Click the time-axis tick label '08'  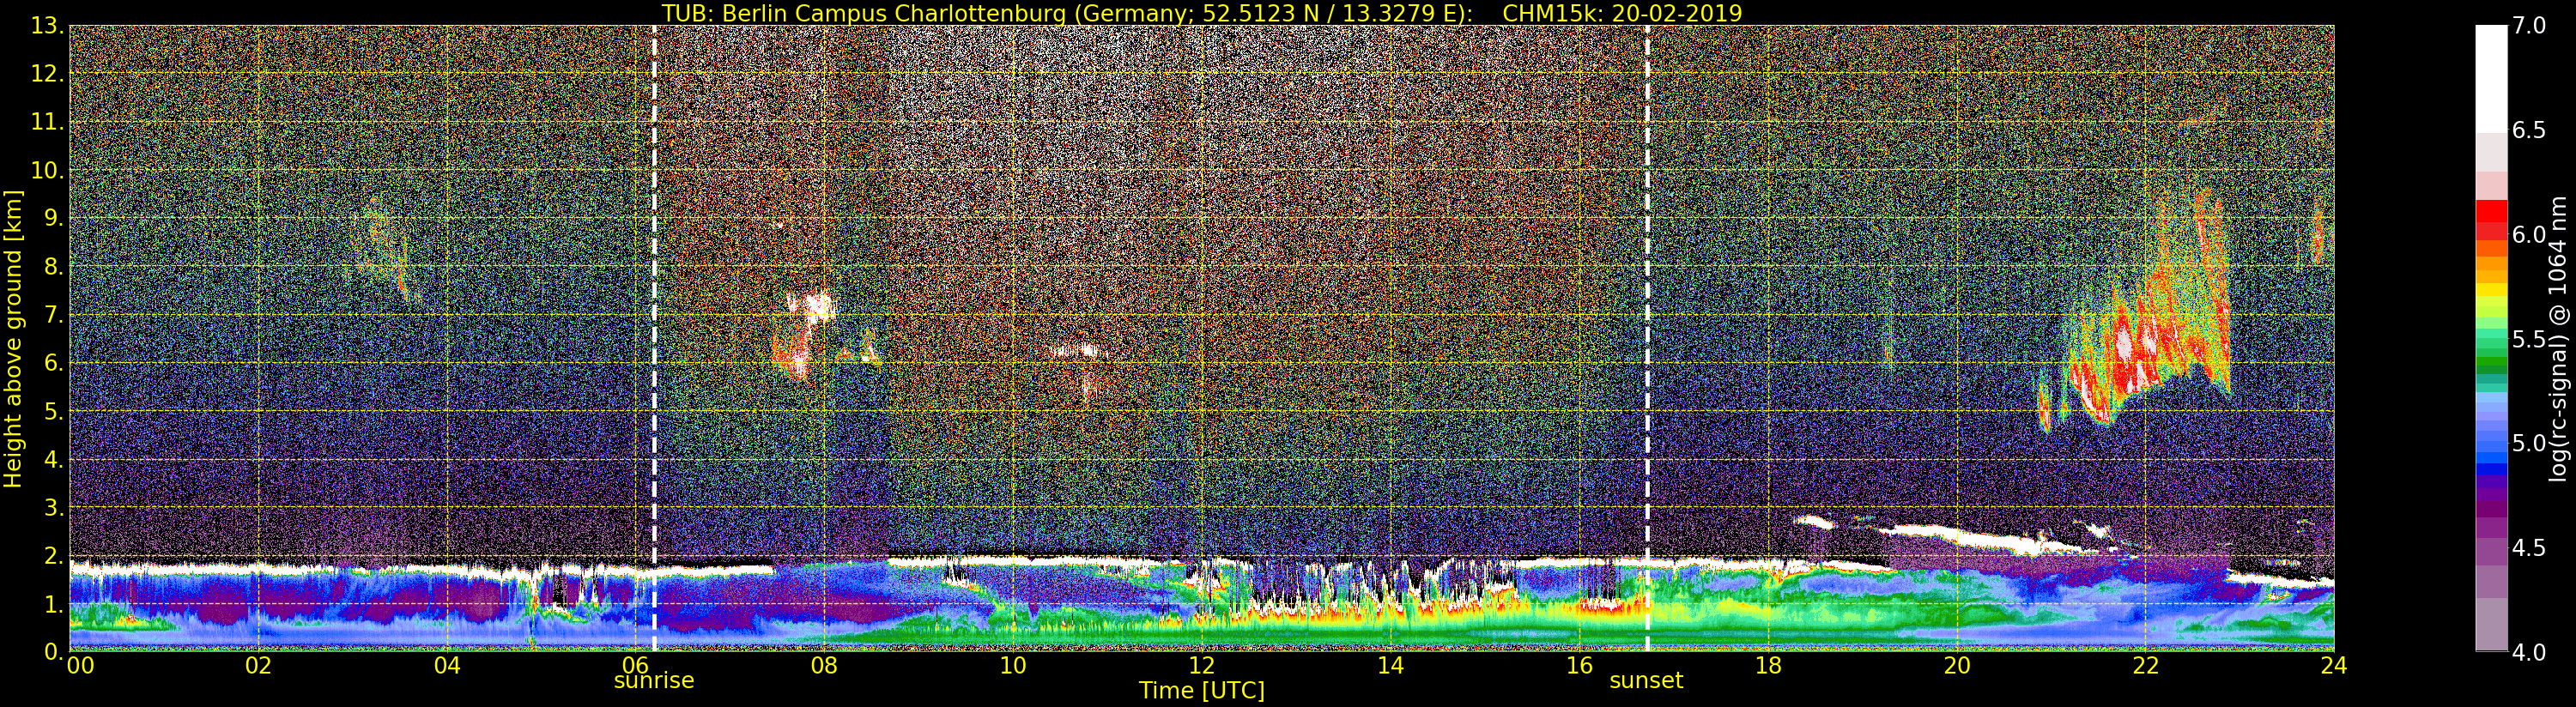[x=824, y=665]
